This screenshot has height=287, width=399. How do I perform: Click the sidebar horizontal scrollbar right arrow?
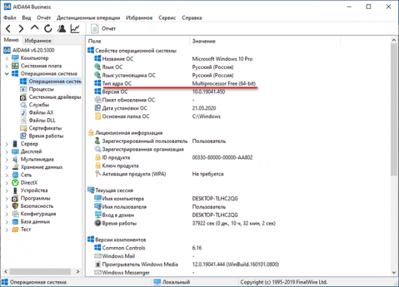click(x=78, y=272)
